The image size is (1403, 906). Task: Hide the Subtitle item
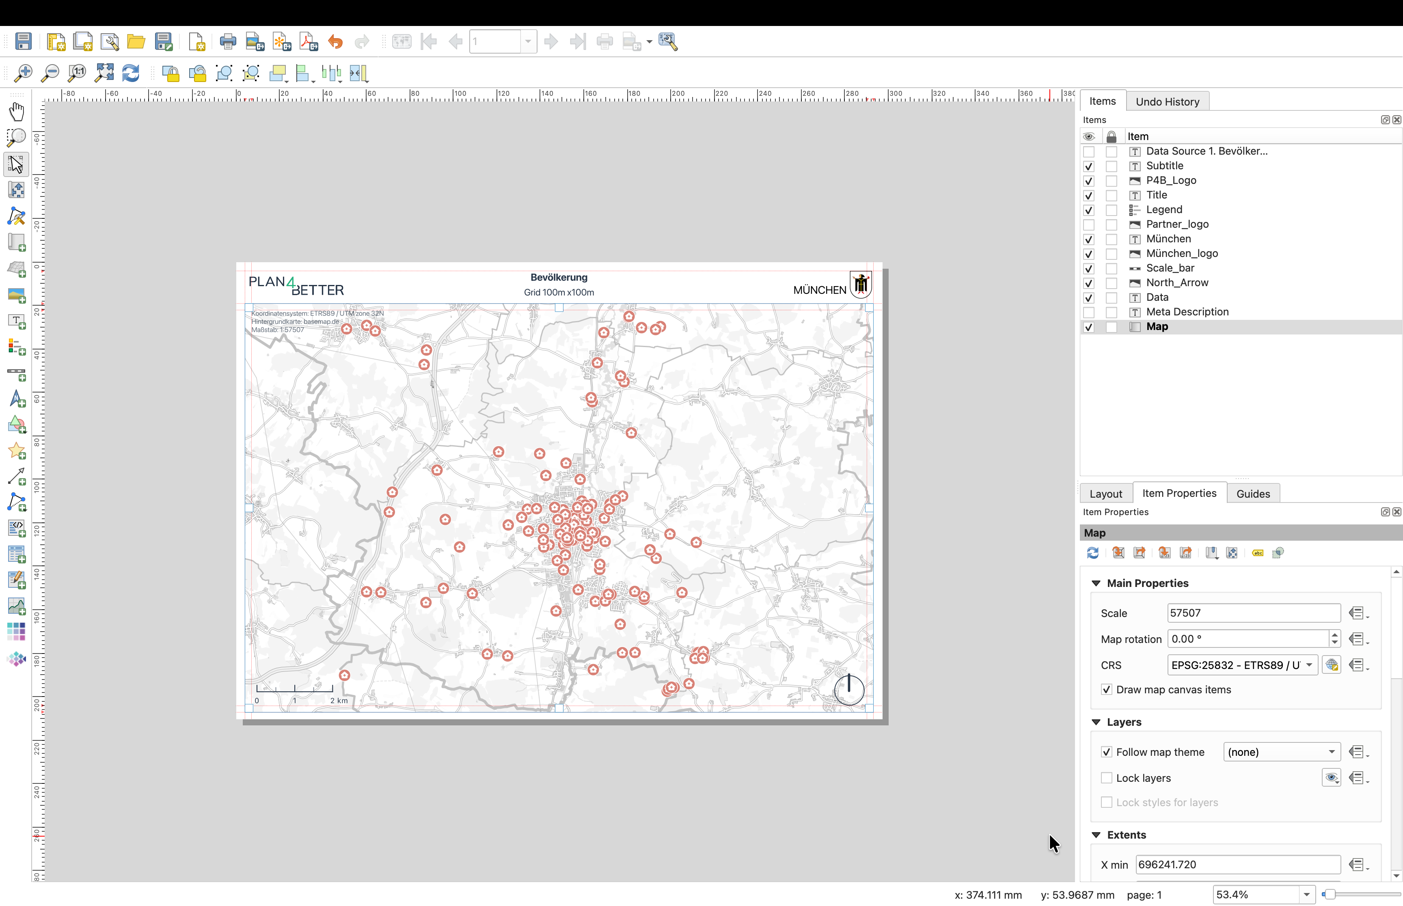[x=1089, y=166]
